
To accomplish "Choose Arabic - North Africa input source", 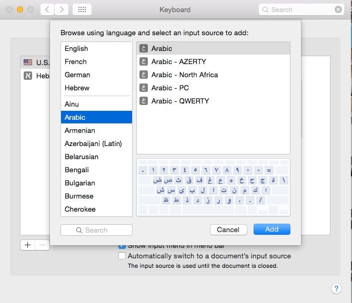I will point(213,75).
